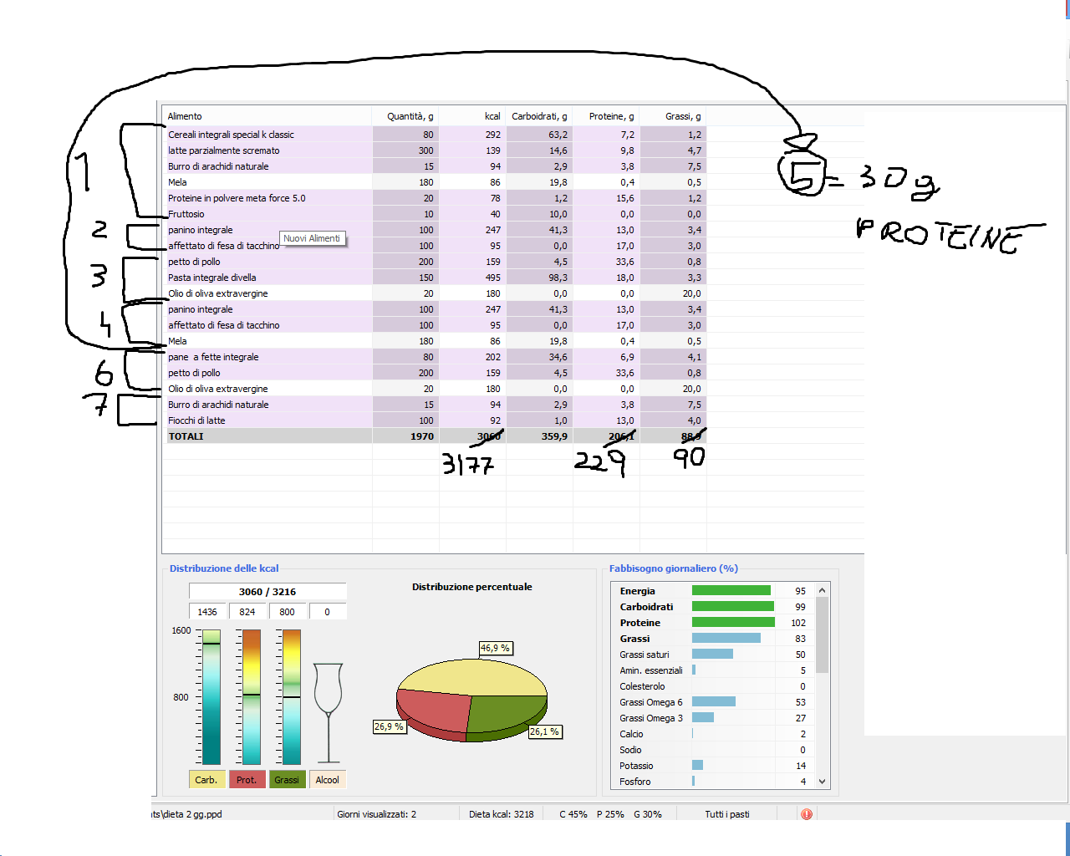Click the Alcool legend label
Viewport: 1070px width, 856px height.
coord(328,780)
